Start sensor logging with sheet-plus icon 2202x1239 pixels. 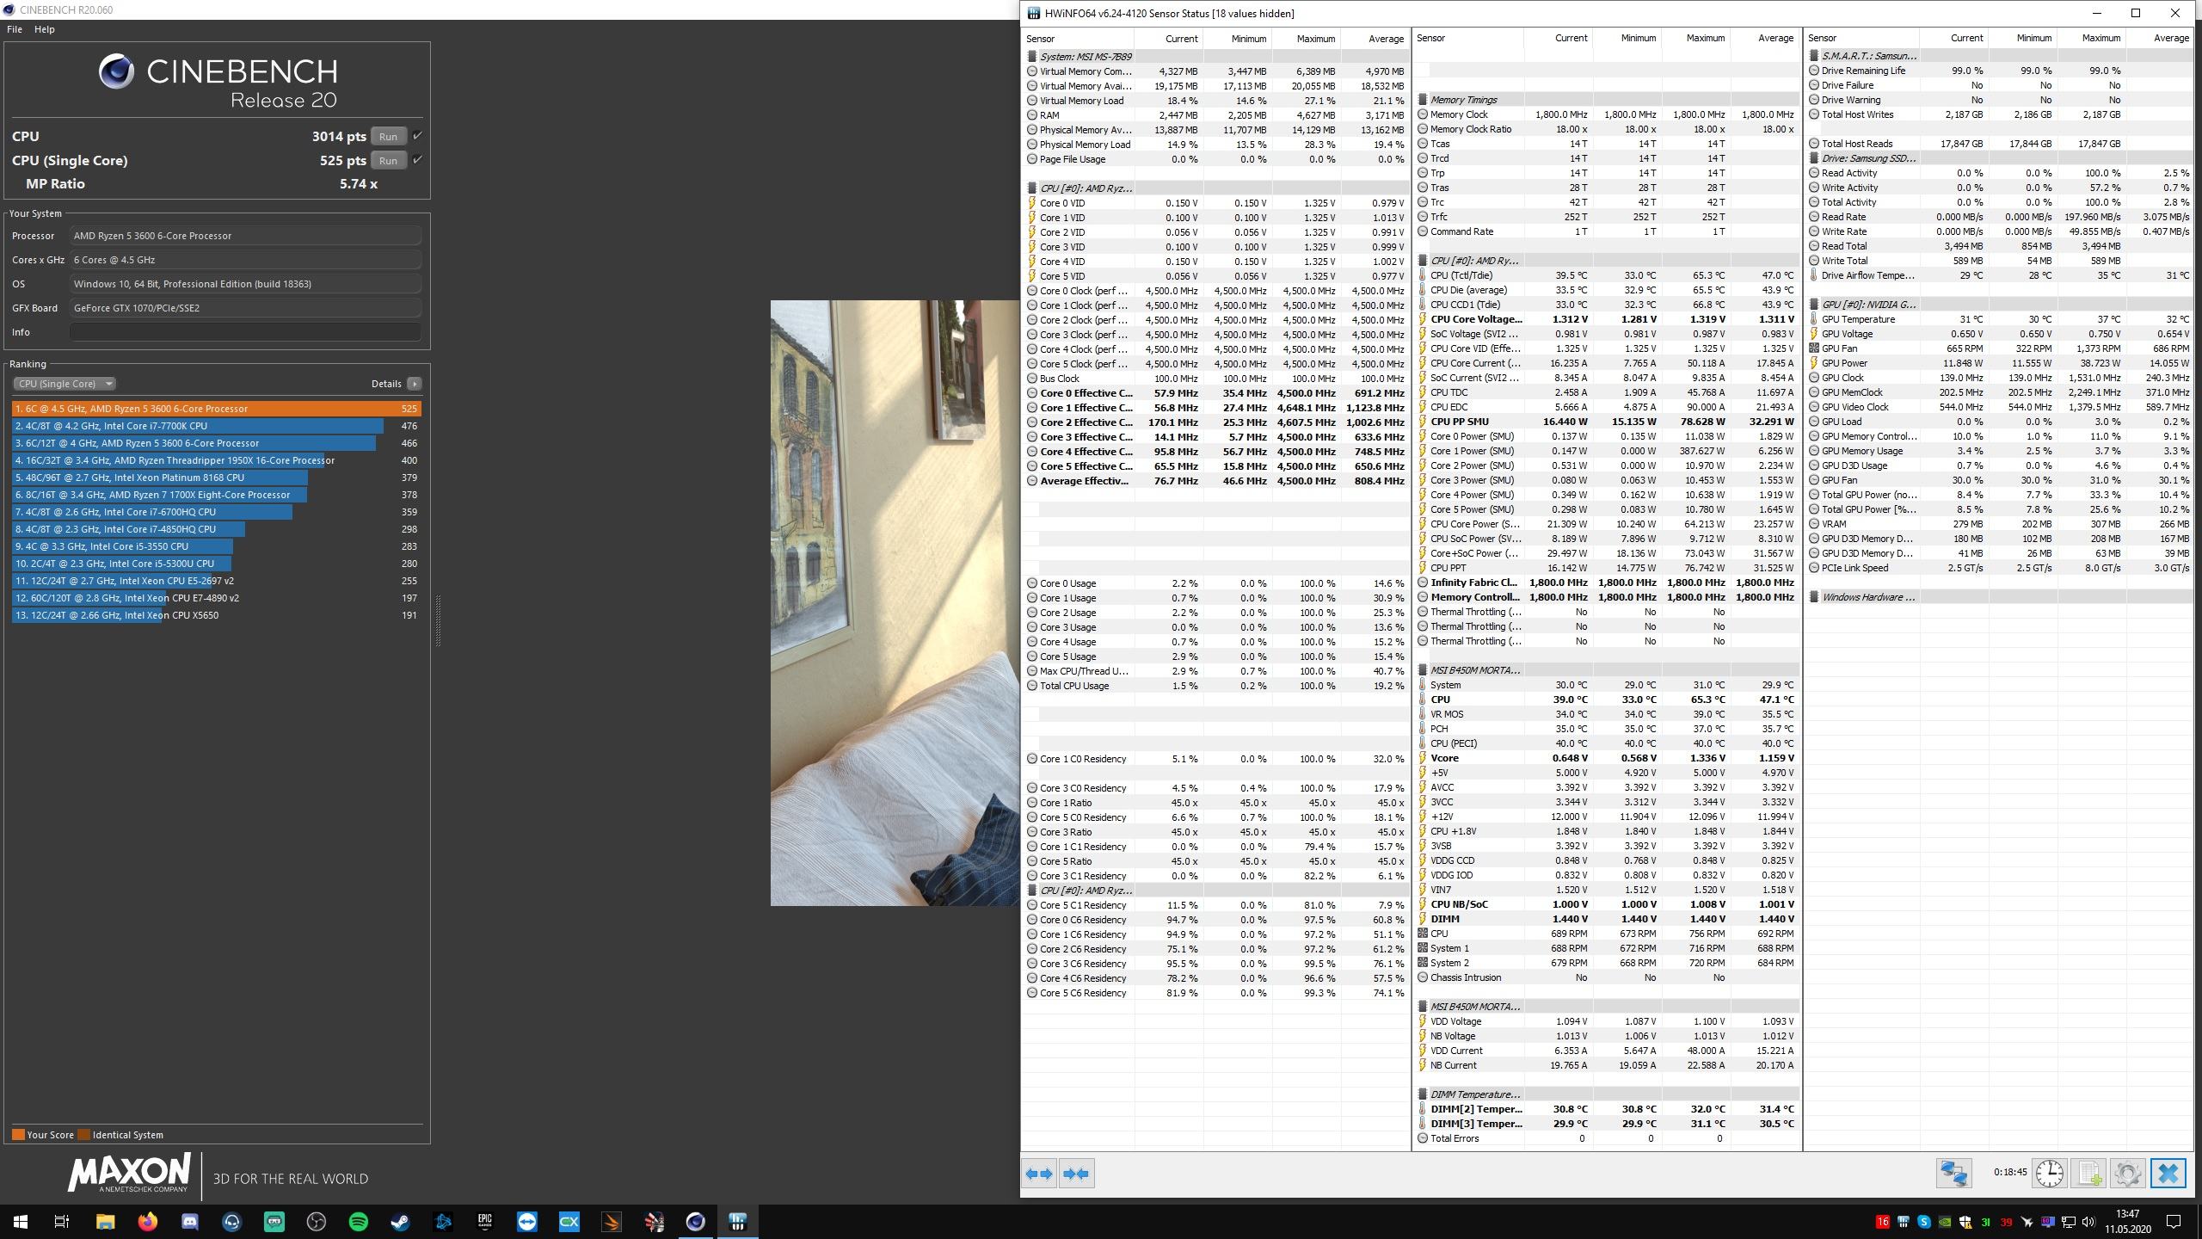[2088, 1173]
